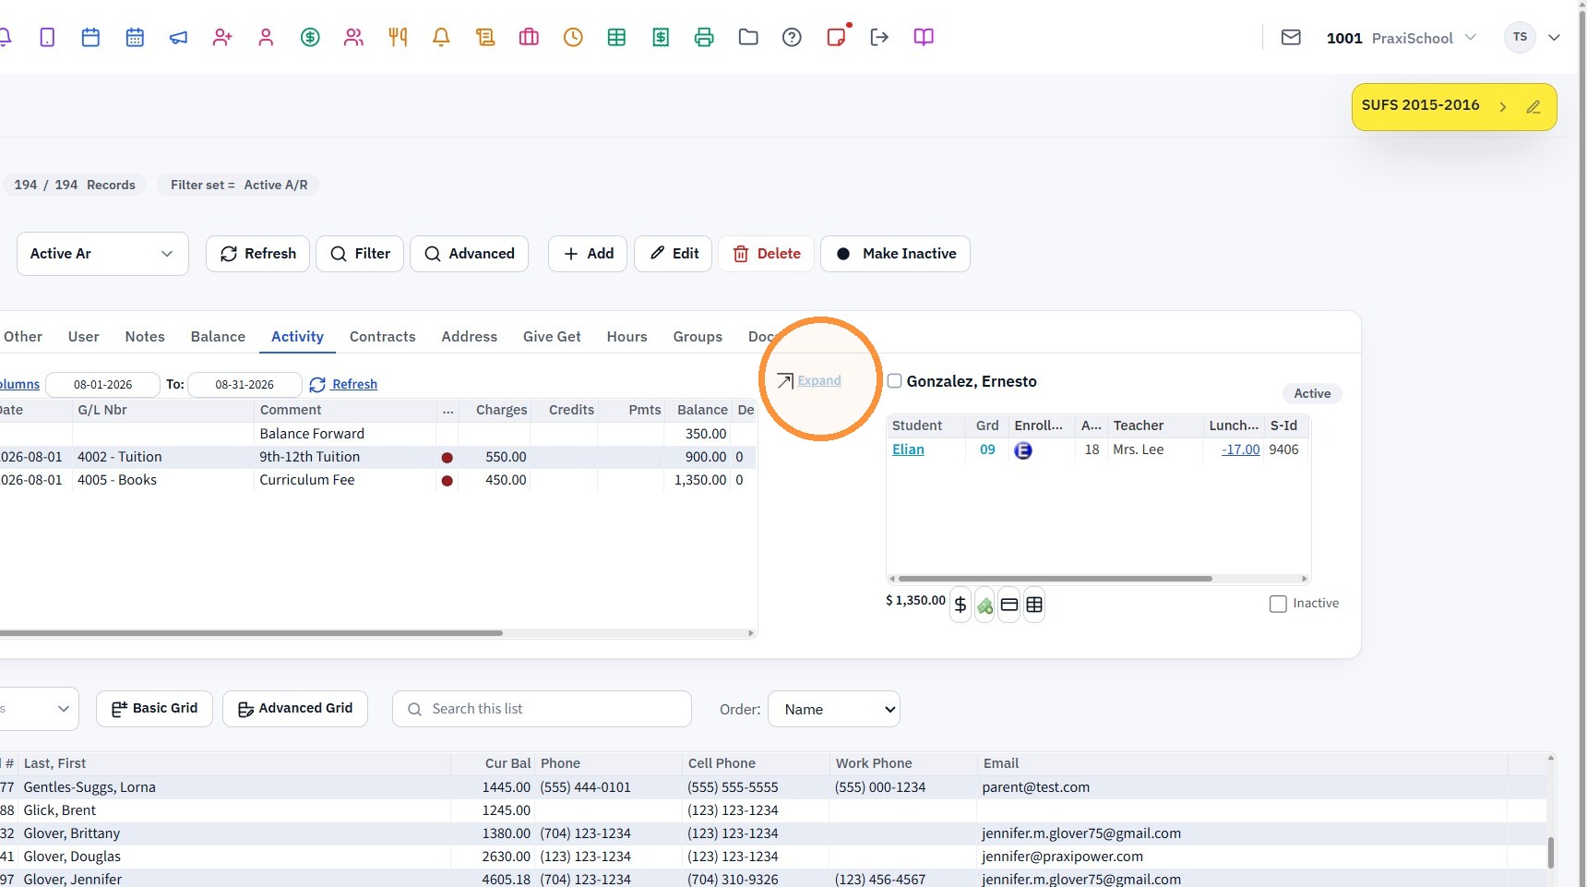1587x887 pixels.
Task: Open the blue blank calendar icon
Action: [x=90, y=37]
